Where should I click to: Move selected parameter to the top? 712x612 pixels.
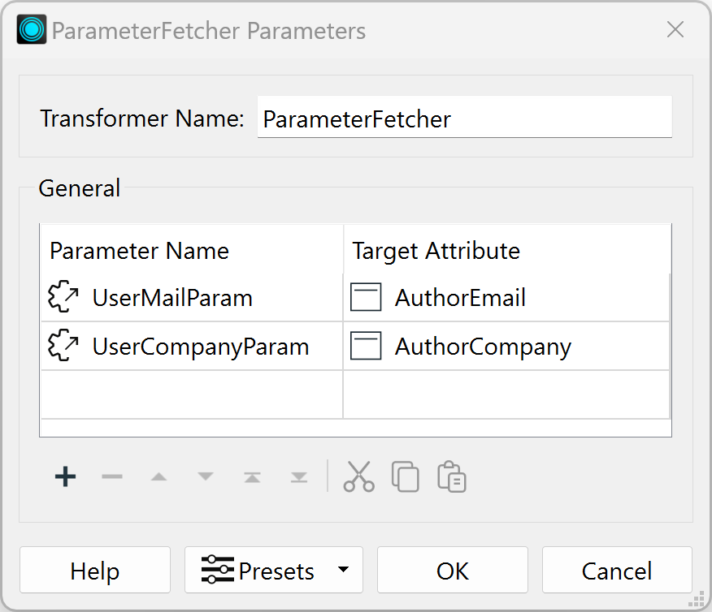click(252, 476)
